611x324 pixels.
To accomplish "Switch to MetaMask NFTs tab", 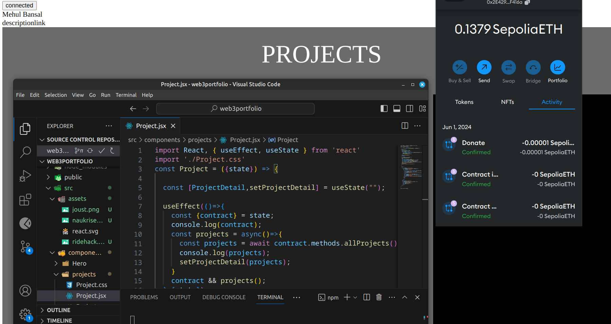I will tap(507, 102).
